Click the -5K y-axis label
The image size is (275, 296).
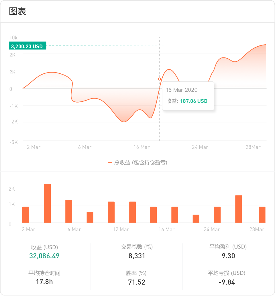click(x=13, y=142)
